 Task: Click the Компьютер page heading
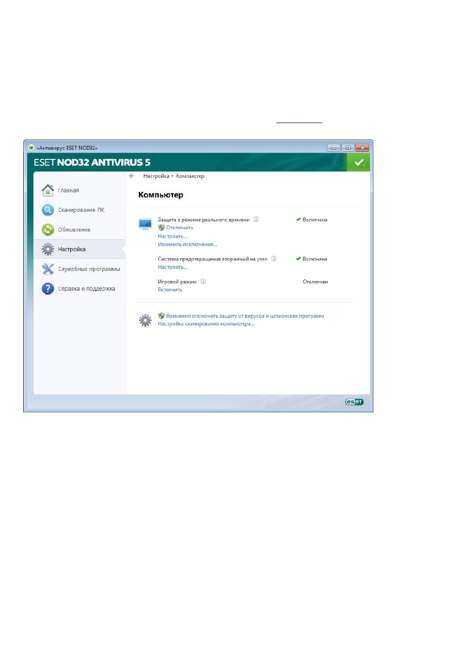point(161,195)
